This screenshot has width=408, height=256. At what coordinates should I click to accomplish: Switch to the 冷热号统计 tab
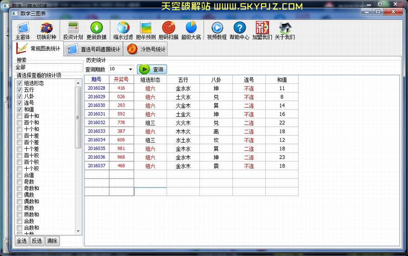tap(146, 49)
